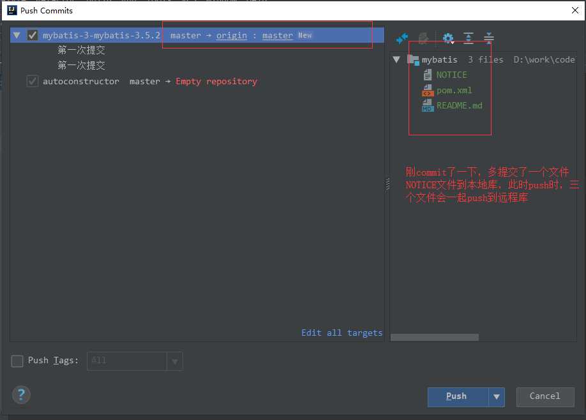Open the view options gear icon
The width and height of the screenshot is (586, 420).
pos(447,38)
